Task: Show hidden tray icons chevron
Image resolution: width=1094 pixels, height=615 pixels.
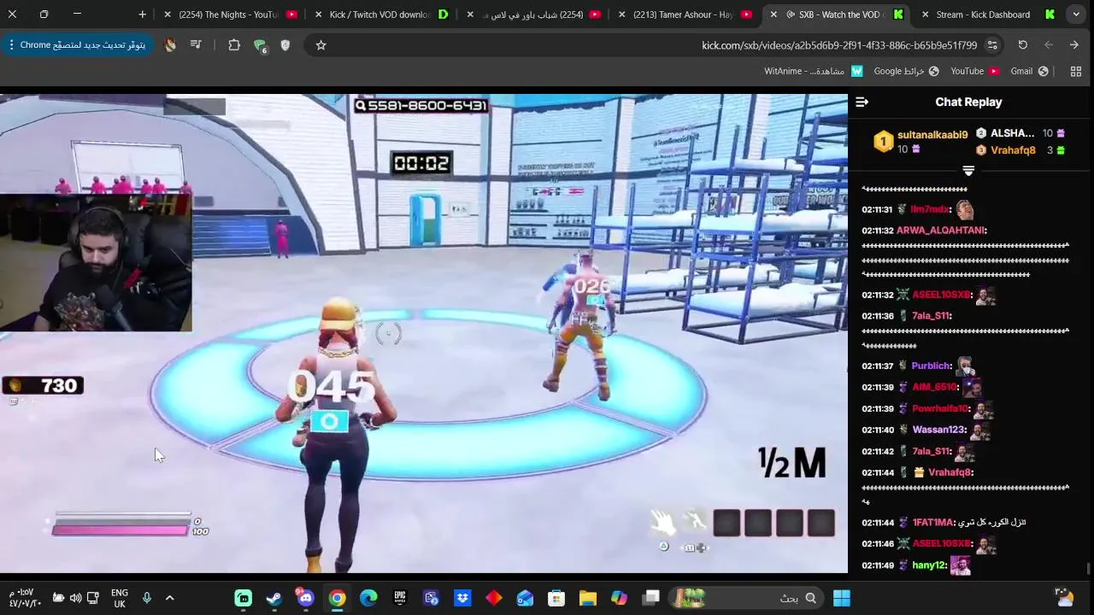Action: (169, 598)
